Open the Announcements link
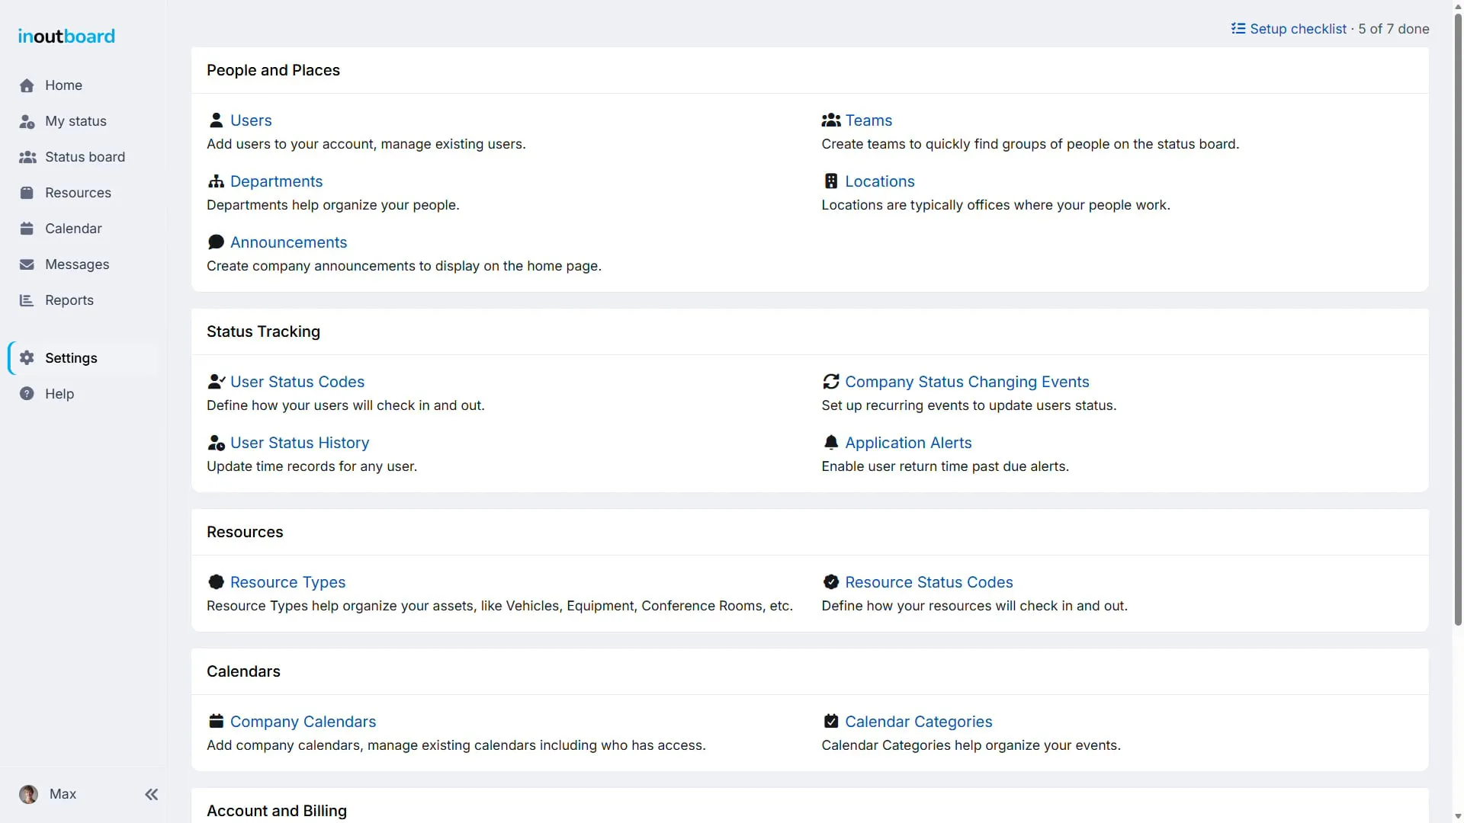Image resolution: width=1464 pixels, height=823 pixels. click(x=288, y=242)
